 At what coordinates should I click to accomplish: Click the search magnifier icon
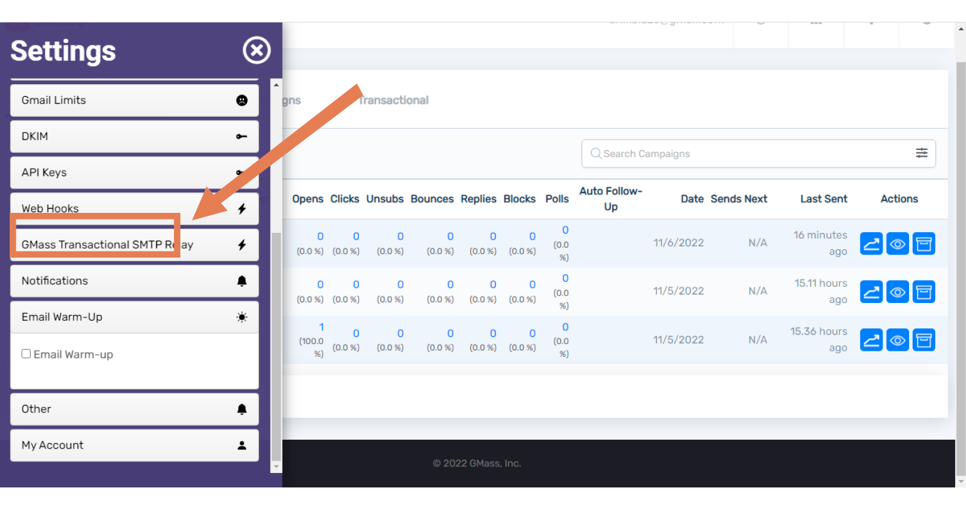(596, 154)
